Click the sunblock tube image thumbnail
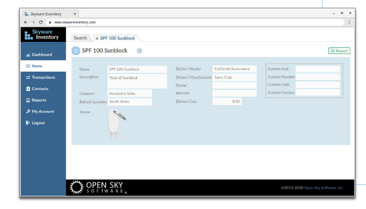The height and width of the screenshot is (209, 366). (x=116, y=124)
